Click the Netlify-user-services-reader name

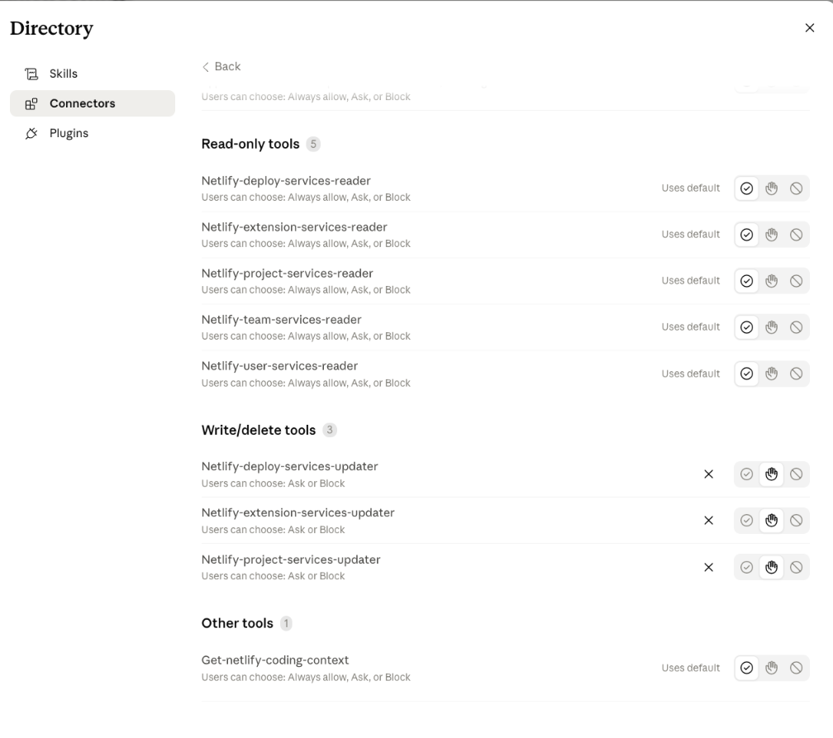pos(279,365)
